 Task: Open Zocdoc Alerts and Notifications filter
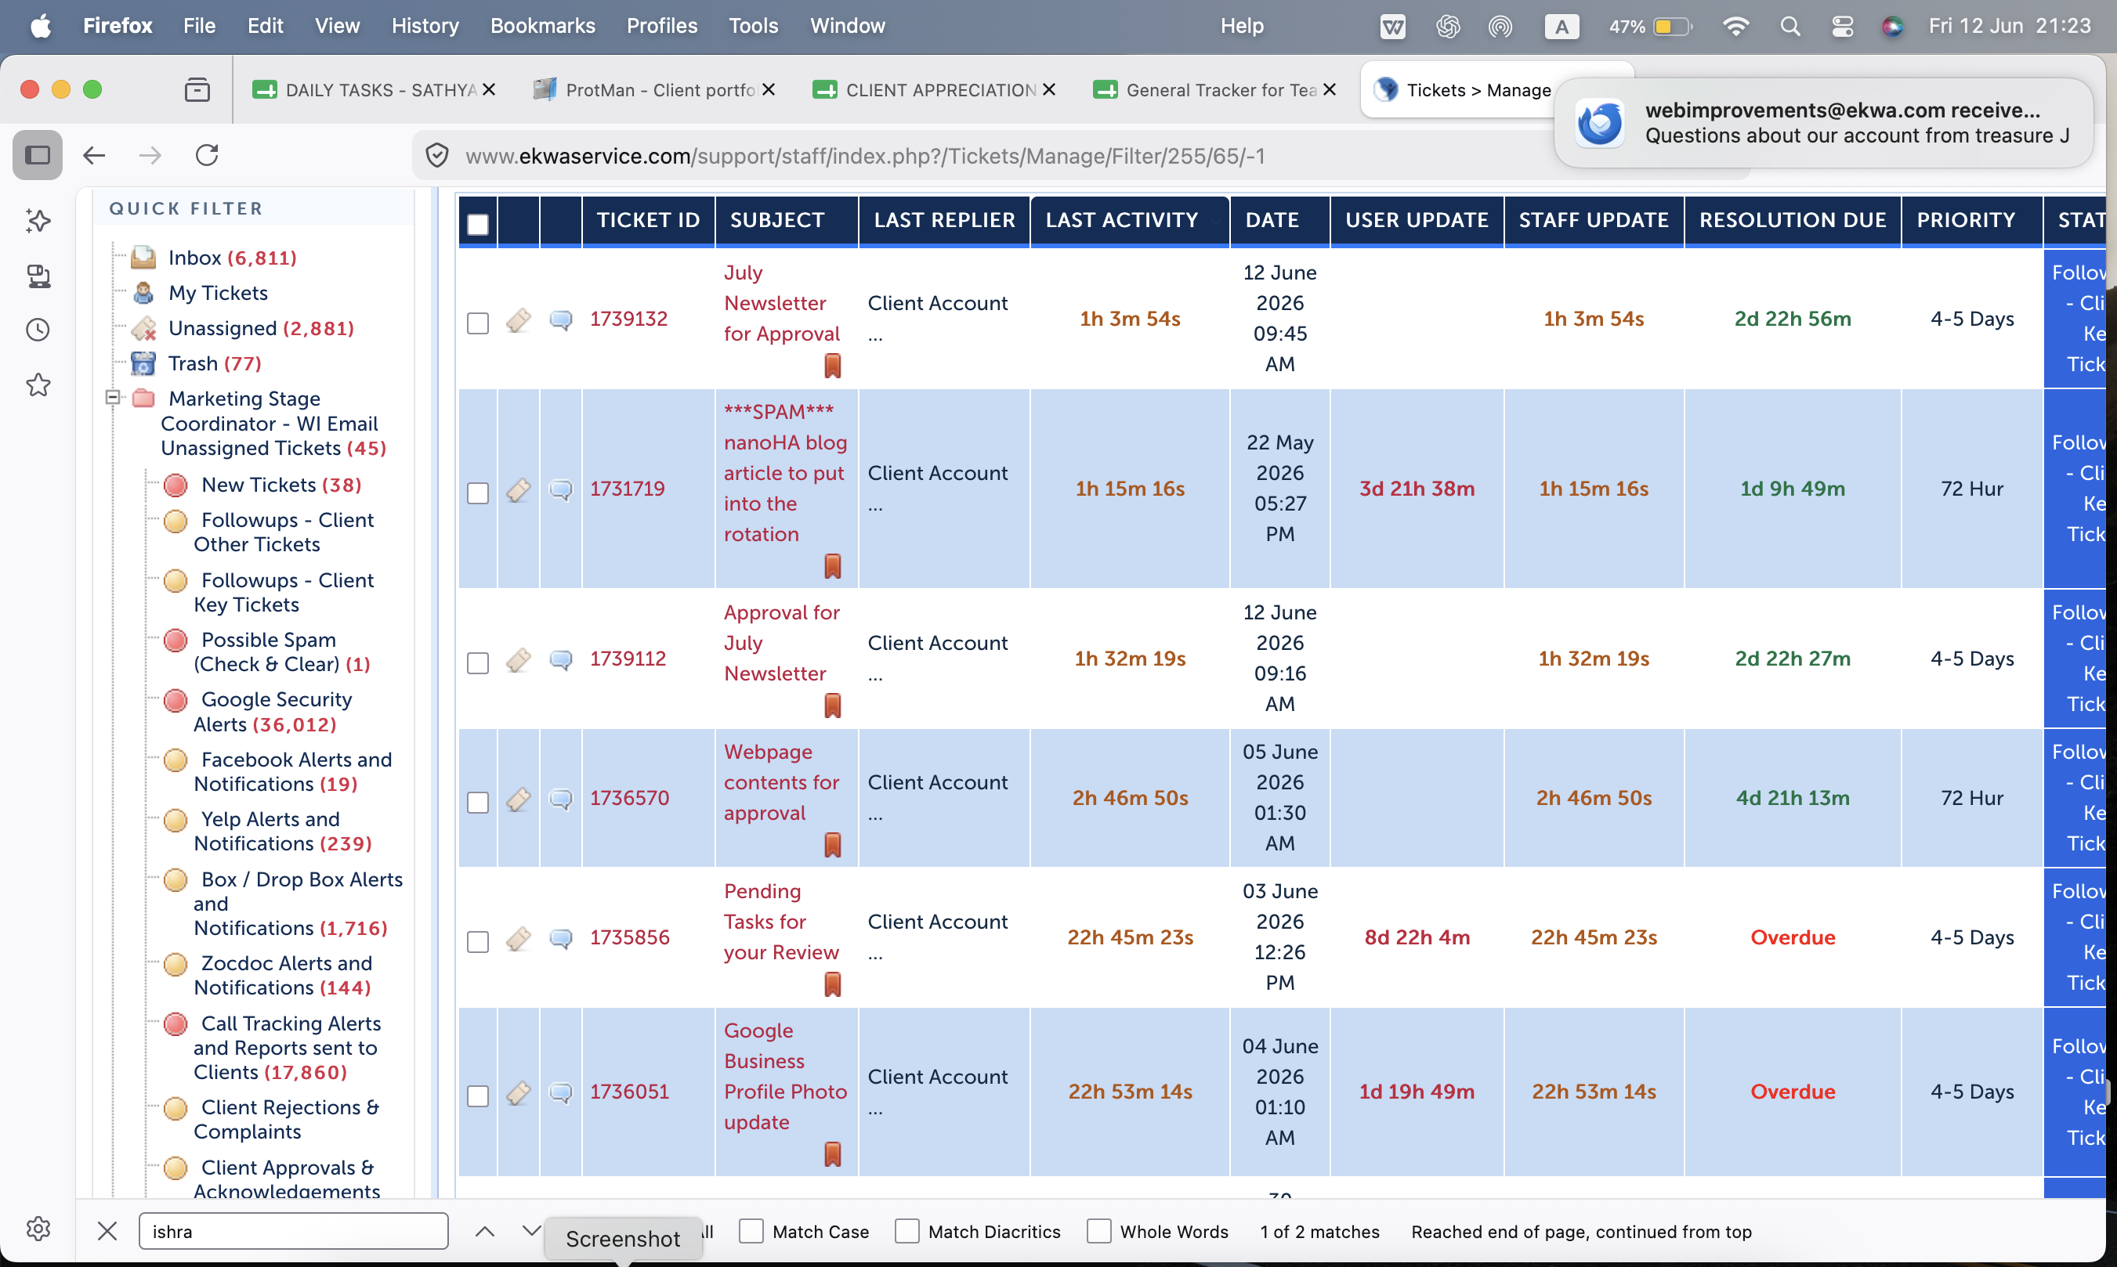coord(282,975)
